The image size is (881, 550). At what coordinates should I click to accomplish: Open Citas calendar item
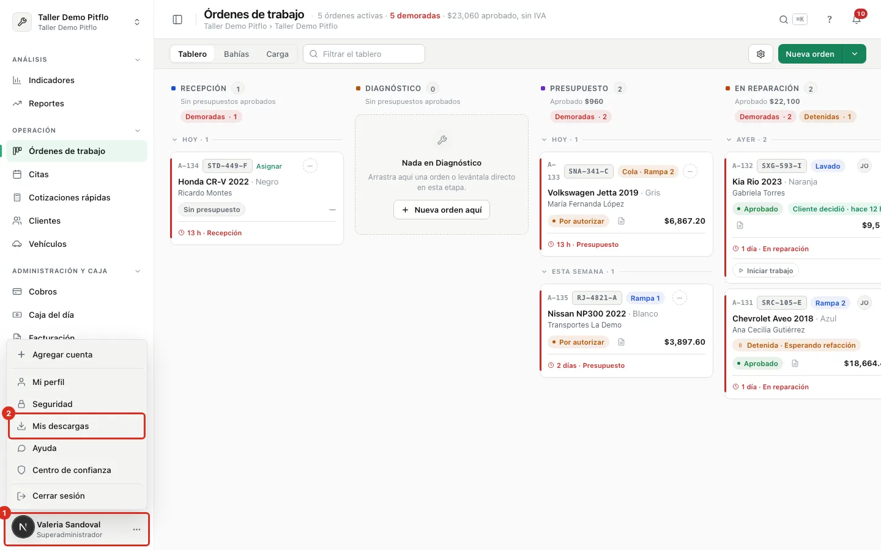[76, 174]
